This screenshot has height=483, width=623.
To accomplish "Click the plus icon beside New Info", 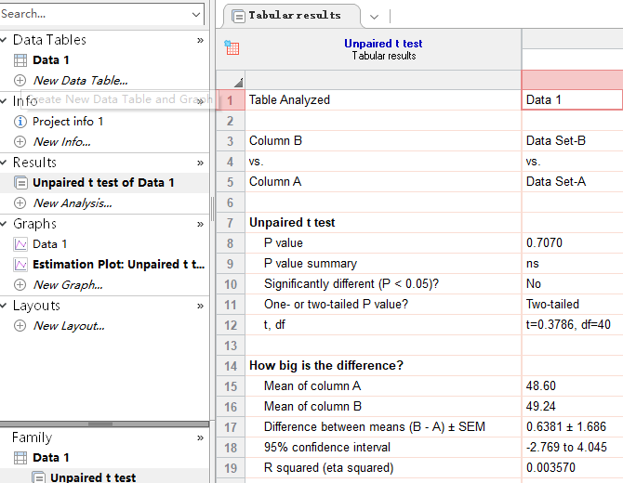I will [20, 142].
